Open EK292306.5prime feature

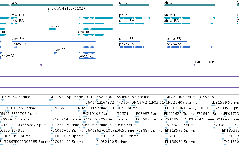tap(123, 136)
